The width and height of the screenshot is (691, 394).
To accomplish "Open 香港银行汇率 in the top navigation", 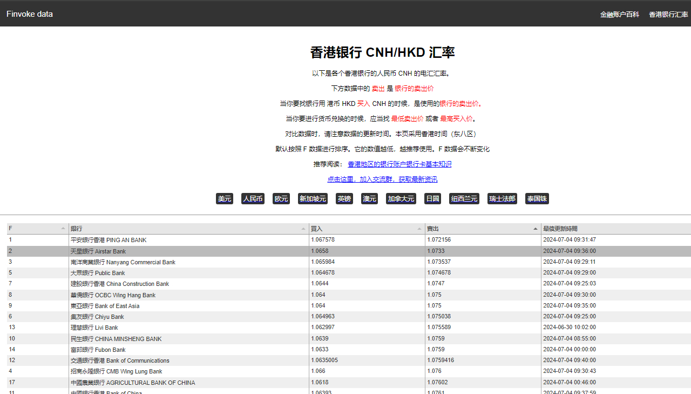I will [x=668, y=15].
